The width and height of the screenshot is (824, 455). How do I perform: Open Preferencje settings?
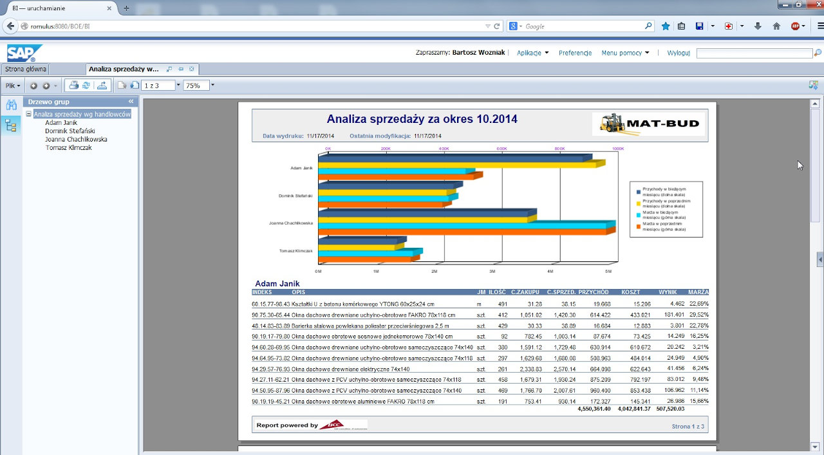[x=575, y=52]
